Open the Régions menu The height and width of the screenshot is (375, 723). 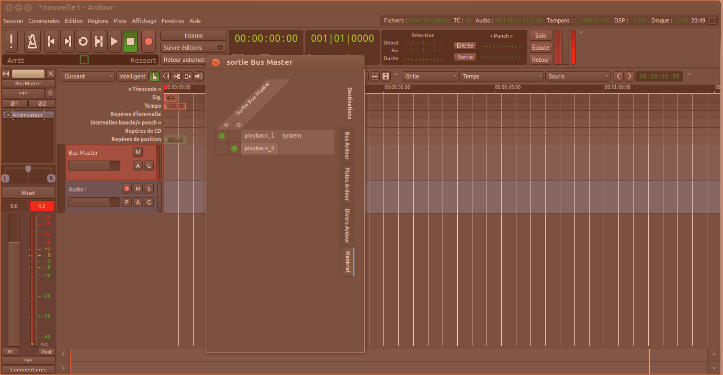tap(98, 21)
